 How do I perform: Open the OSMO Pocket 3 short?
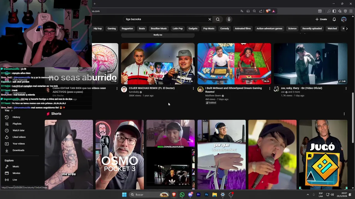click(120, 155)
